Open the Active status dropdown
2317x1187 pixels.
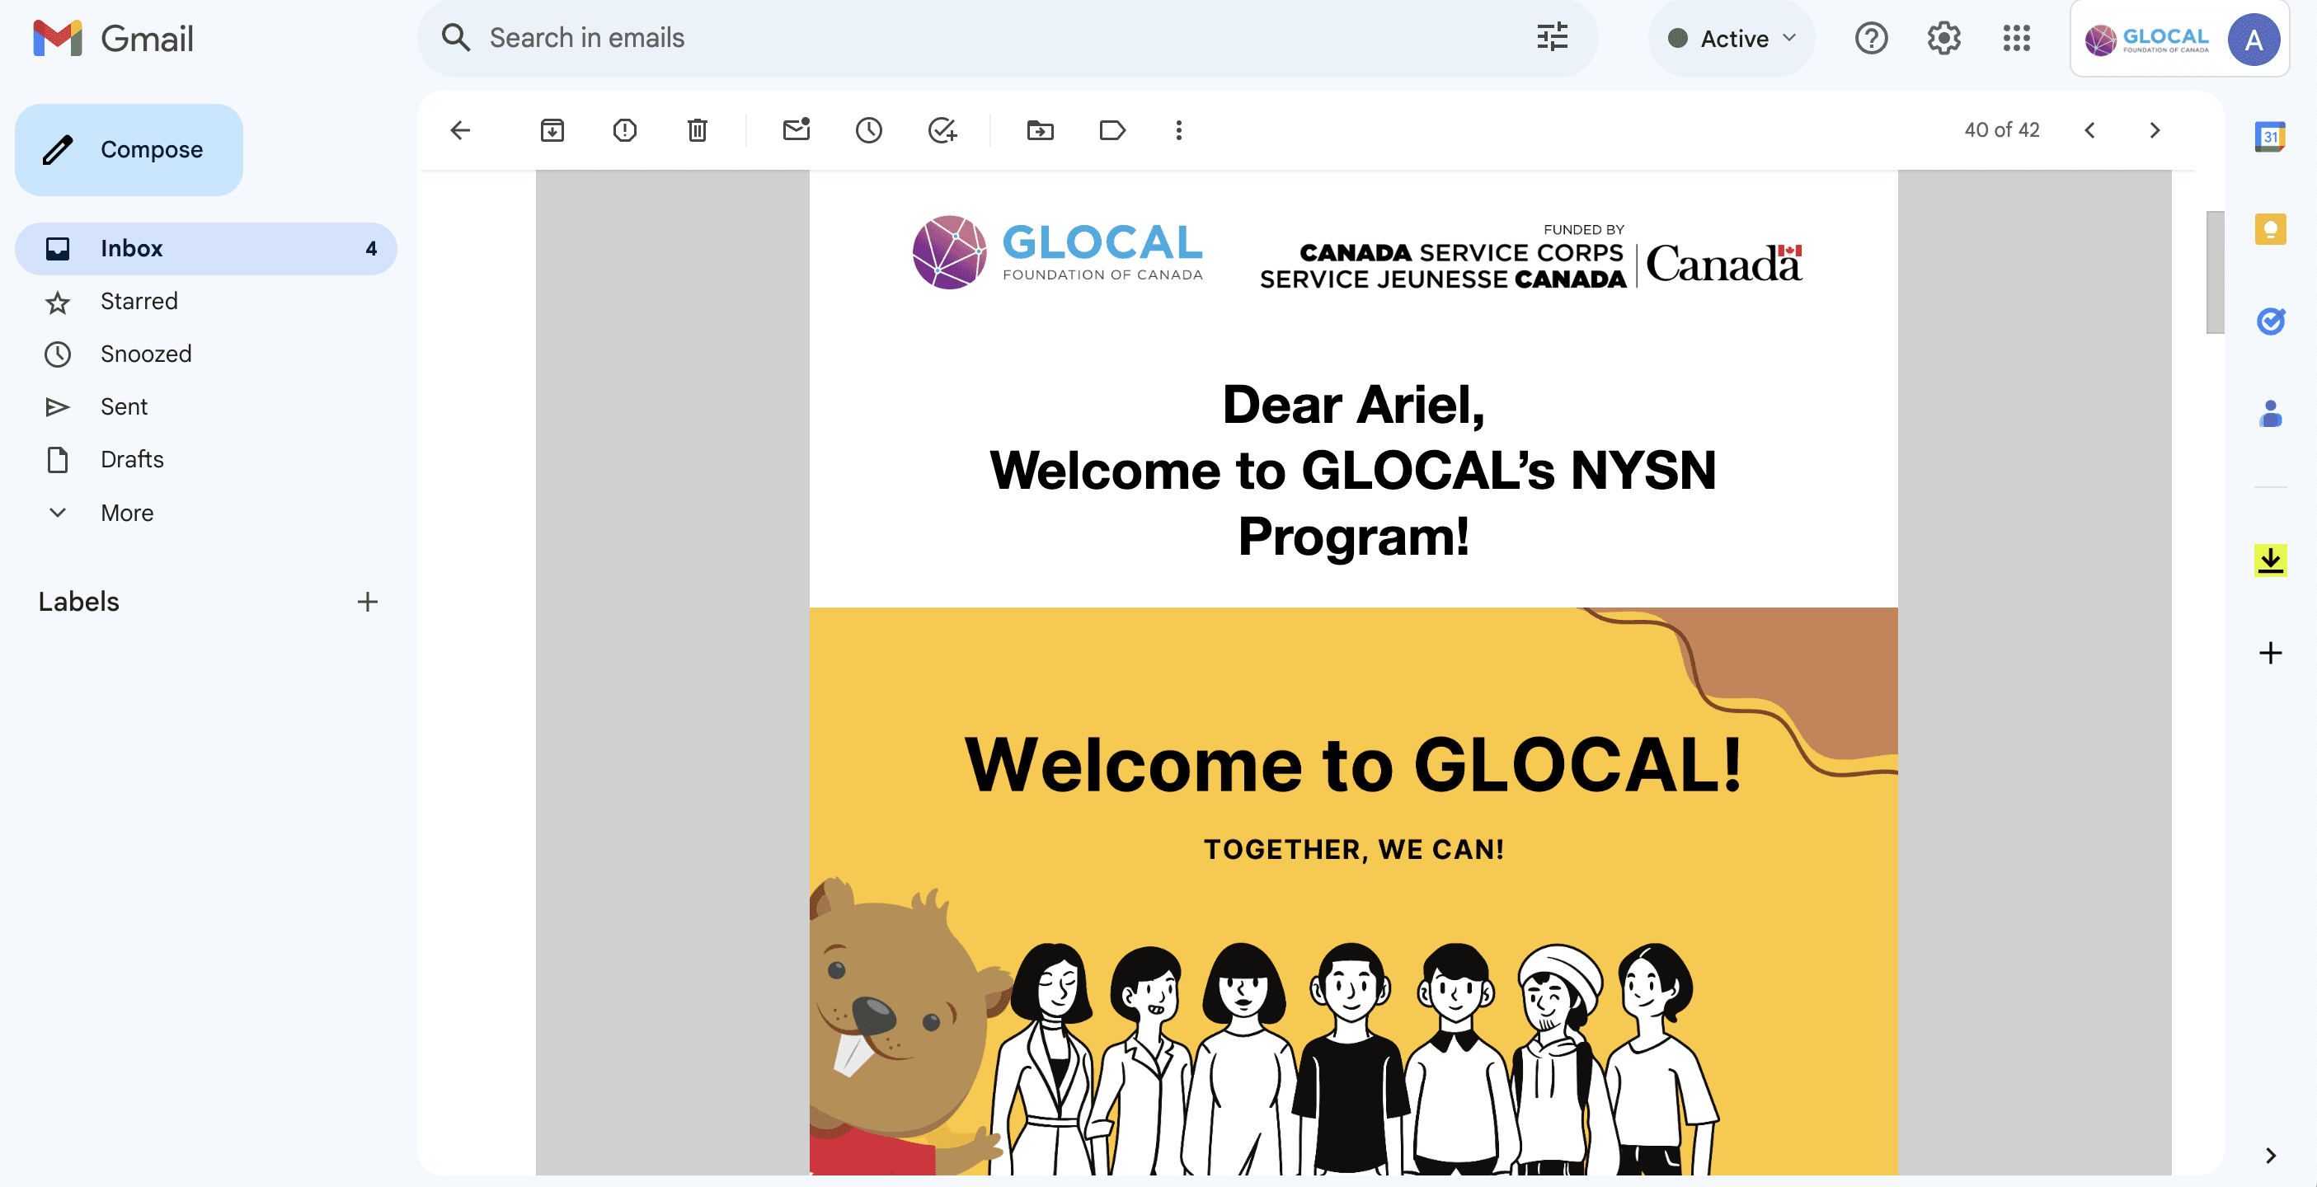(x=1732, y=39)
